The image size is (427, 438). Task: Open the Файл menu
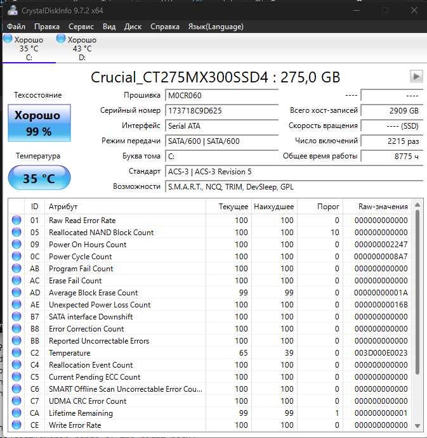click(x=16, y=27)
